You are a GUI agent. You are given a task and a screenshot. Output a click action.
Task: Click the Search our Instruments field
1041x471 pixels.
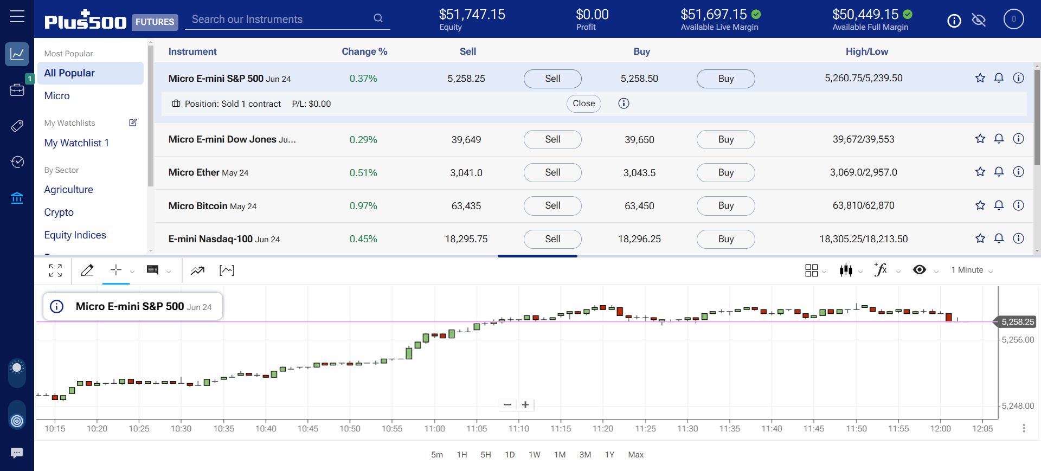pyautogui.click(x=287, y=19)
